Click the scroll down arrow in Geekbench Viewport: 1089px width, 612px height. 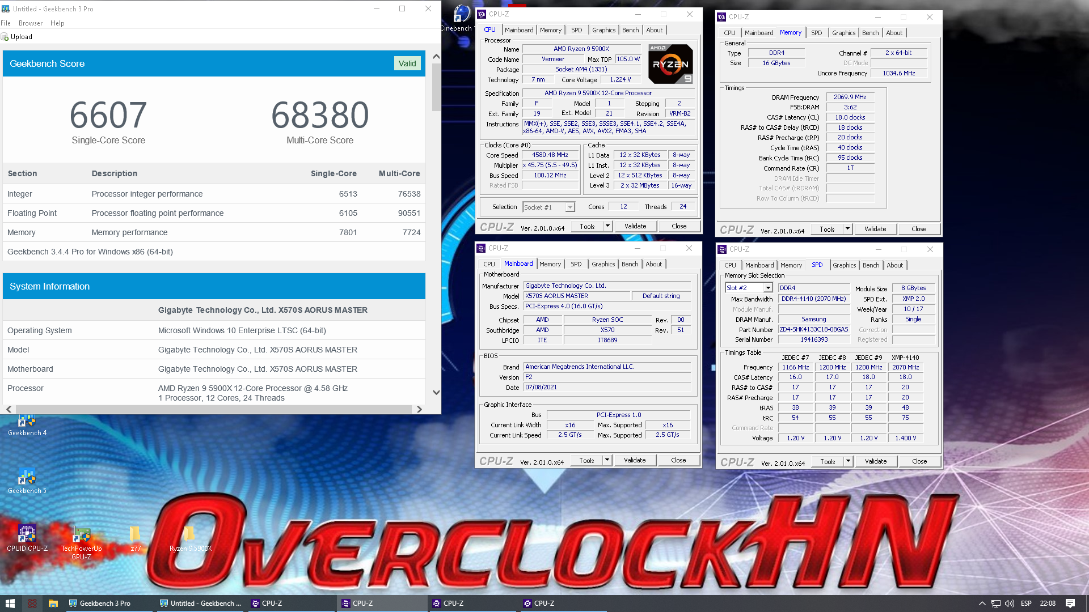436,392
